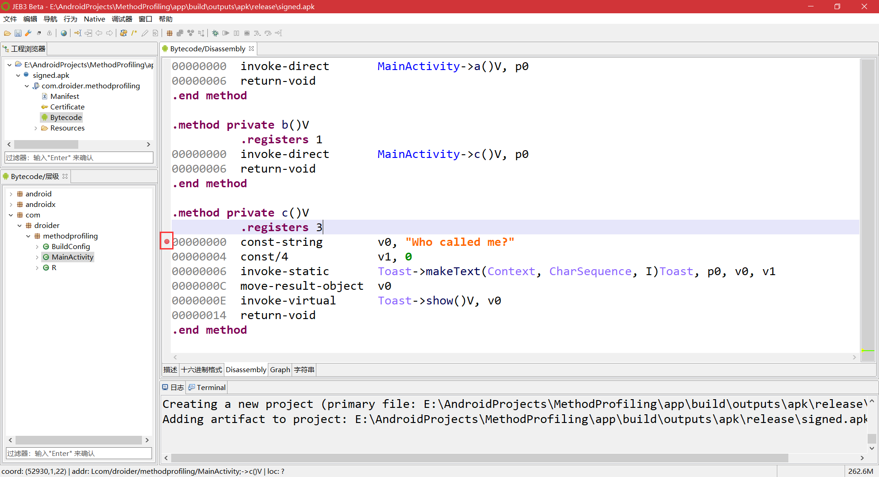Click the debugger run/resume icon
Screen dimensions: 879x477
[x=226, y=33]
